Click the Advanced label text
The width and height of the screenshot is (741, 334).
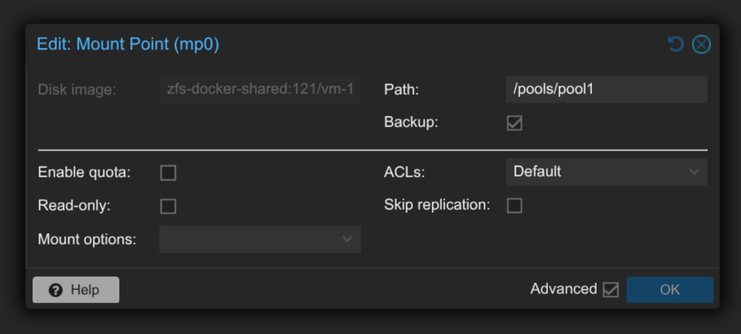click(563, 288)
